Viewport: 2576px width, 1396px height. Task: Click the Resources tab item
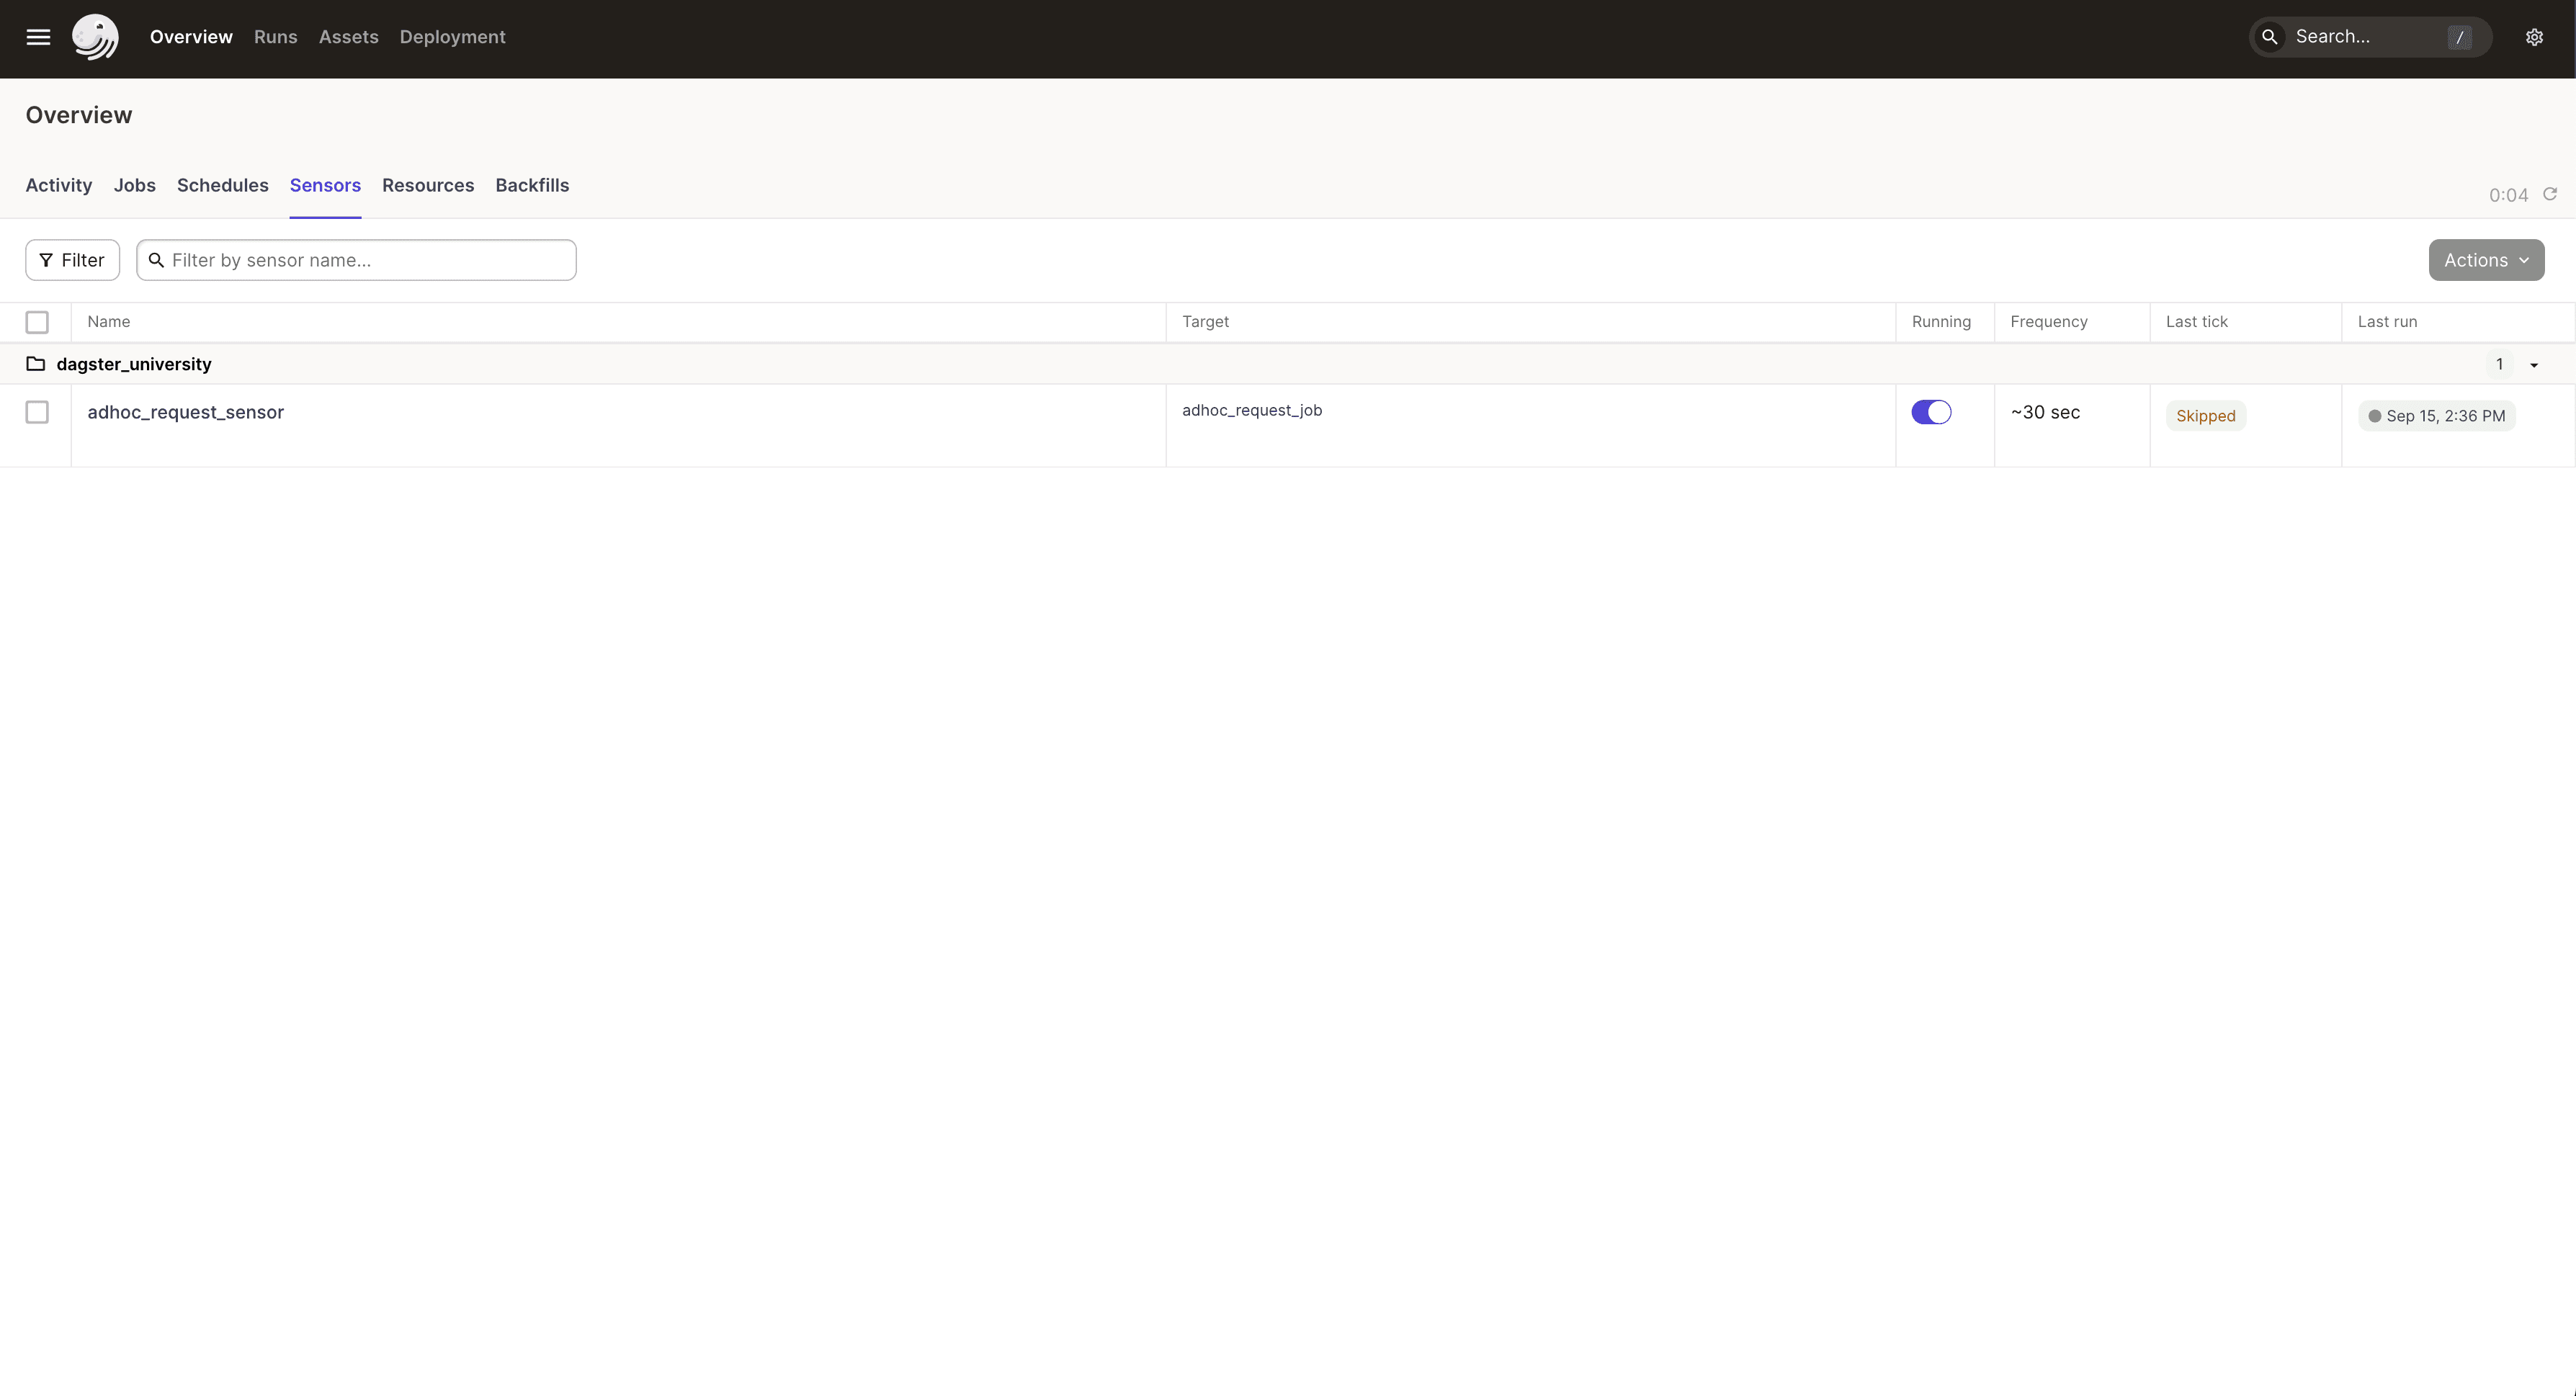(x=428, y=184)
